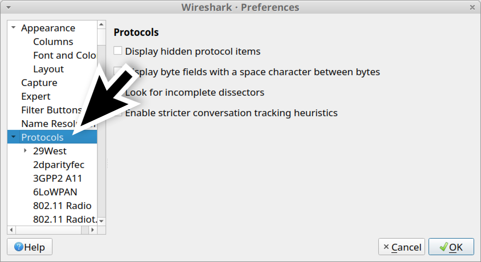Click the Help question mark icon
Image resolution: width=481 pixels, height=262 pixels.
tap(19, 247)
